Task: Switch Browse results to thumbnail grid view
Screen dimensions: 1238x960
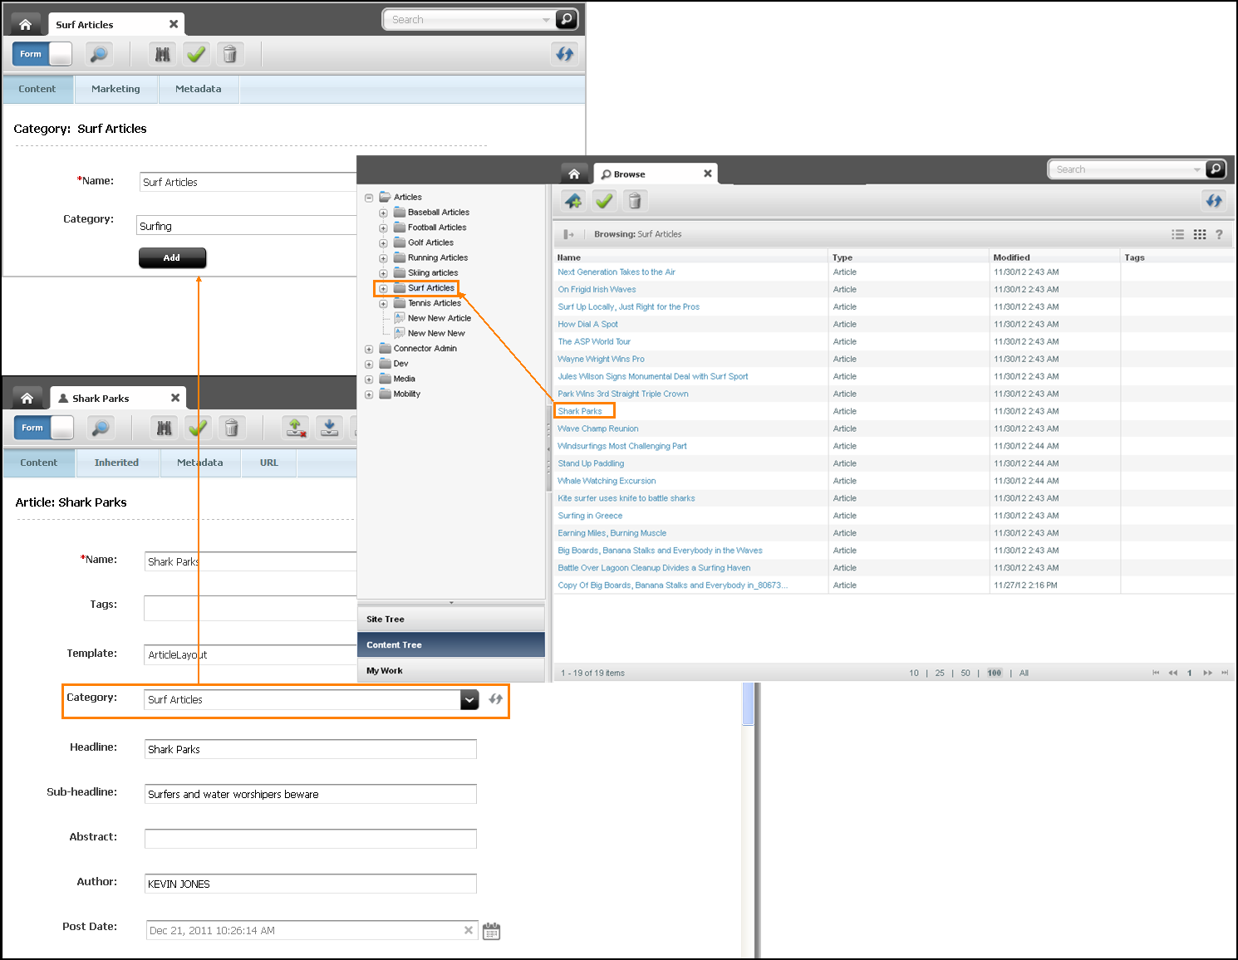Action: click(x=1200, y=234)
